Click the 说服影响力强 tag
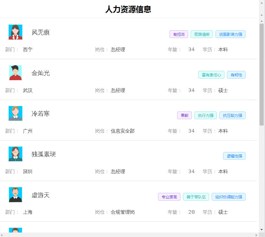This screenshot has width=265, height=237. point(231,34)
